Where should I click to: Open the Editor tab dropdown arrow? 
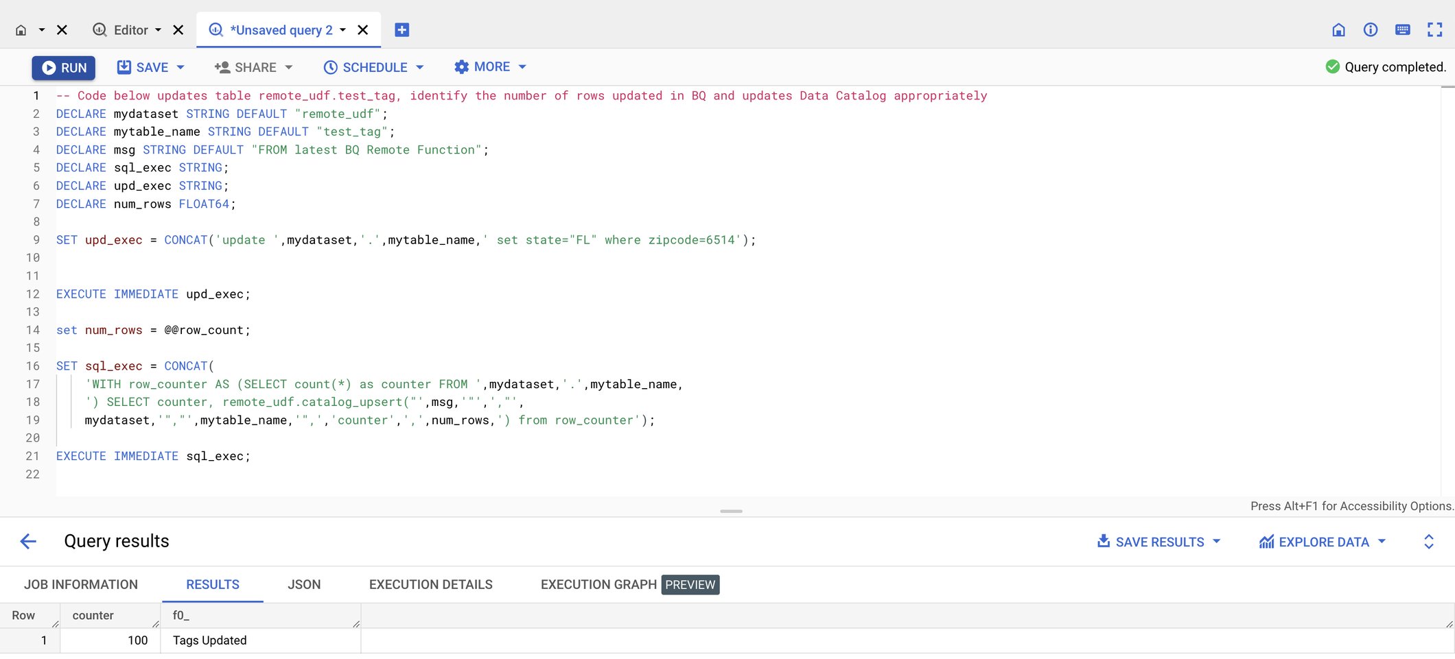click(x=158, y=30)
